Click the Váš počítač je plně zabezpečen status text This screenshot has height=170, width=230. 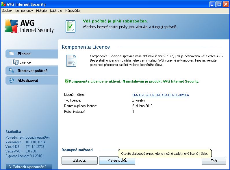(x=115, y=21)
